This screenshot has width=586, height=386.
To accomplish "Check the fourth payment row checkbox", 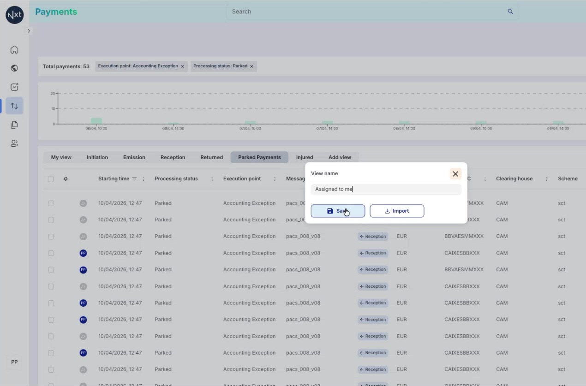I will click(x=51, y=253).
